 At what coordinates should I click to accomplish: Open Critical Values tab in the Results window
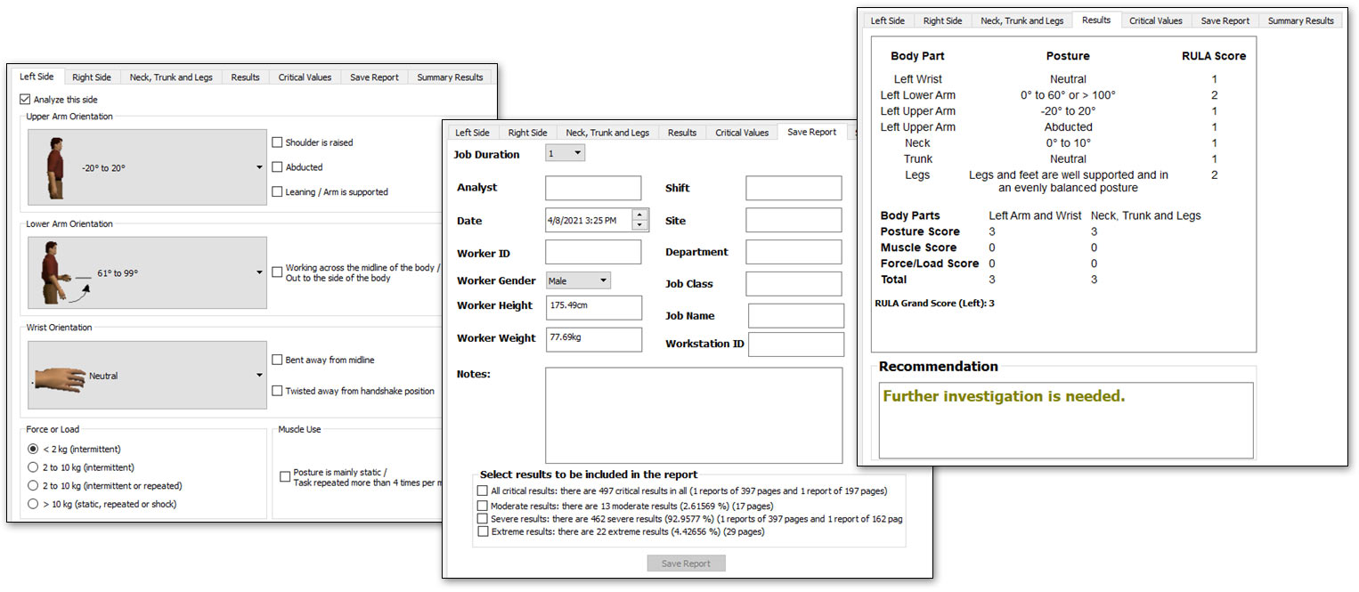pos(1156,20)
